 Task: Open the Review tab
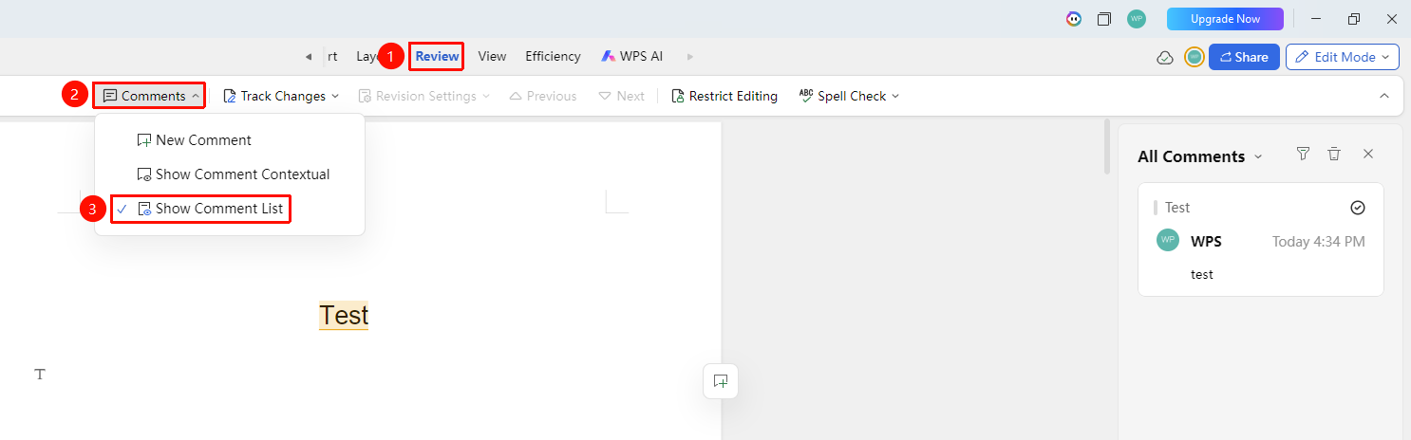[x=437, y=57]
